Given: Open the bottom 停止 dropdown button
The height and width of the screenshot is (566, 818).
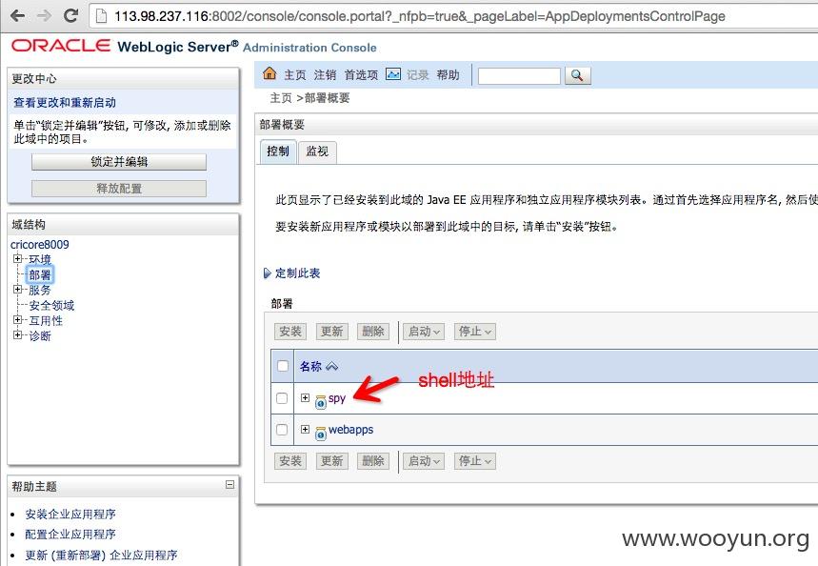Looking at the screenshot, I should point(475,461).
